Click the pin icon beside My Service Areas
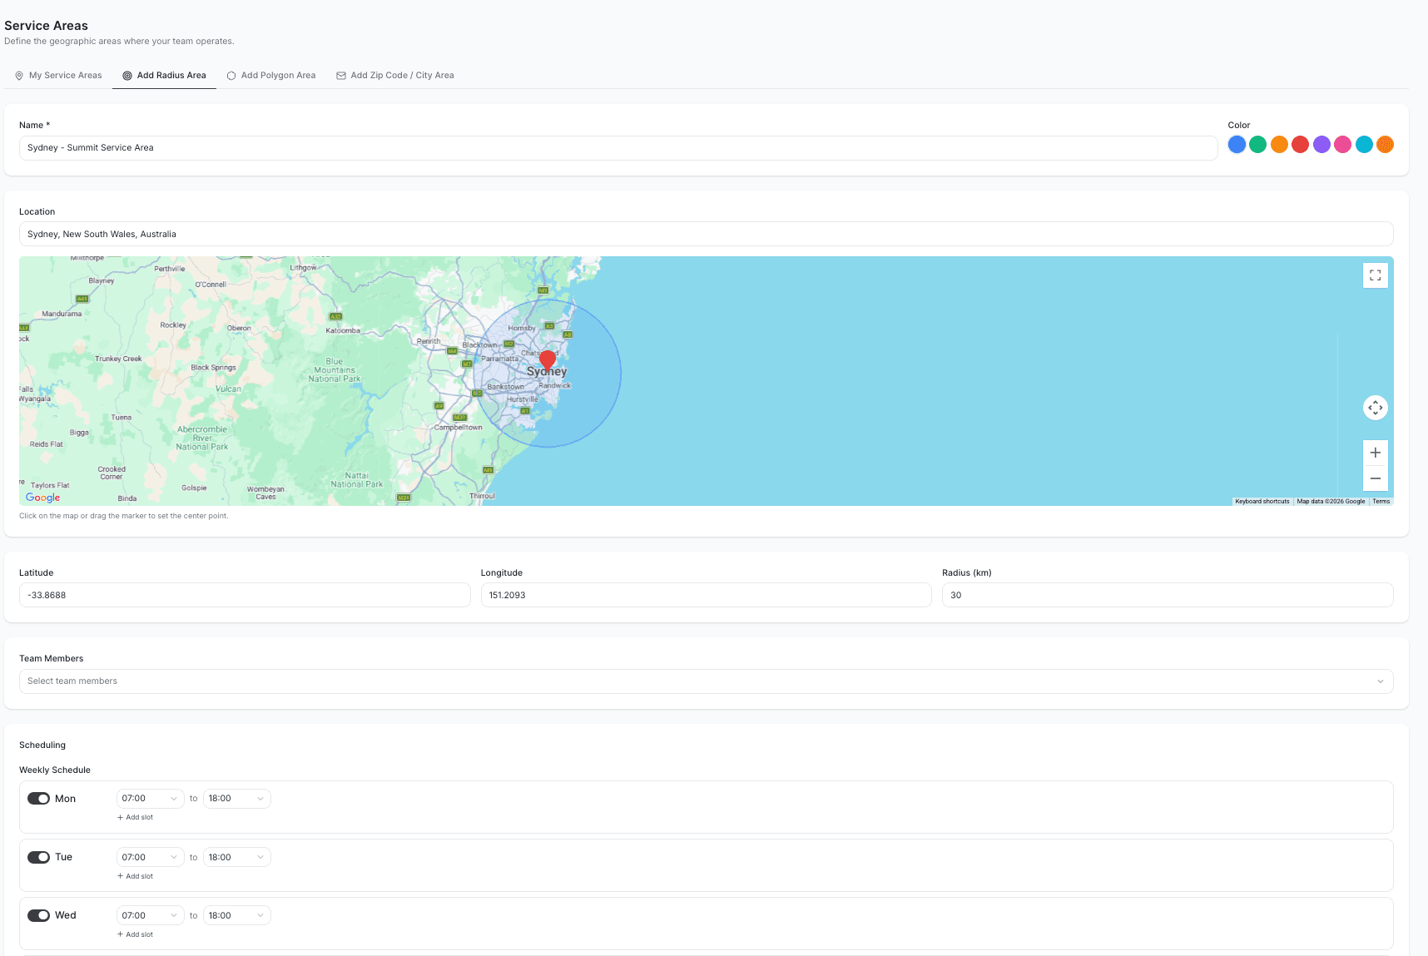Image resolution: width=1428 pixels, height=956 pixels. [18, 75]
